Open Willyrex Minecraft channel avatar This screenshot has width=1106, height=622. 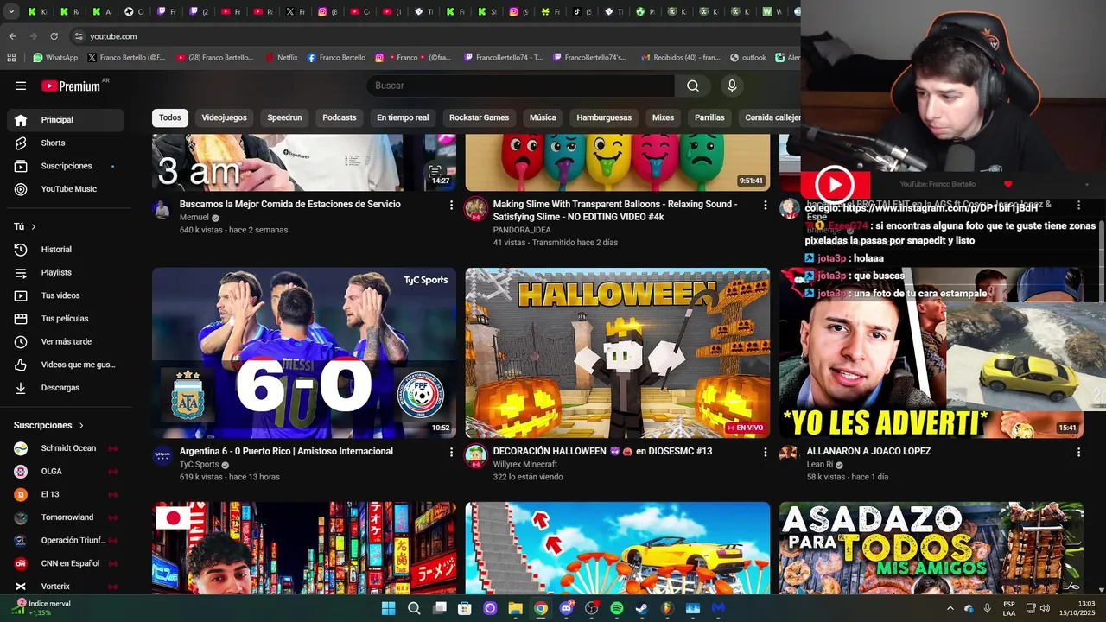pyautogui.click(x=475, y=455)
